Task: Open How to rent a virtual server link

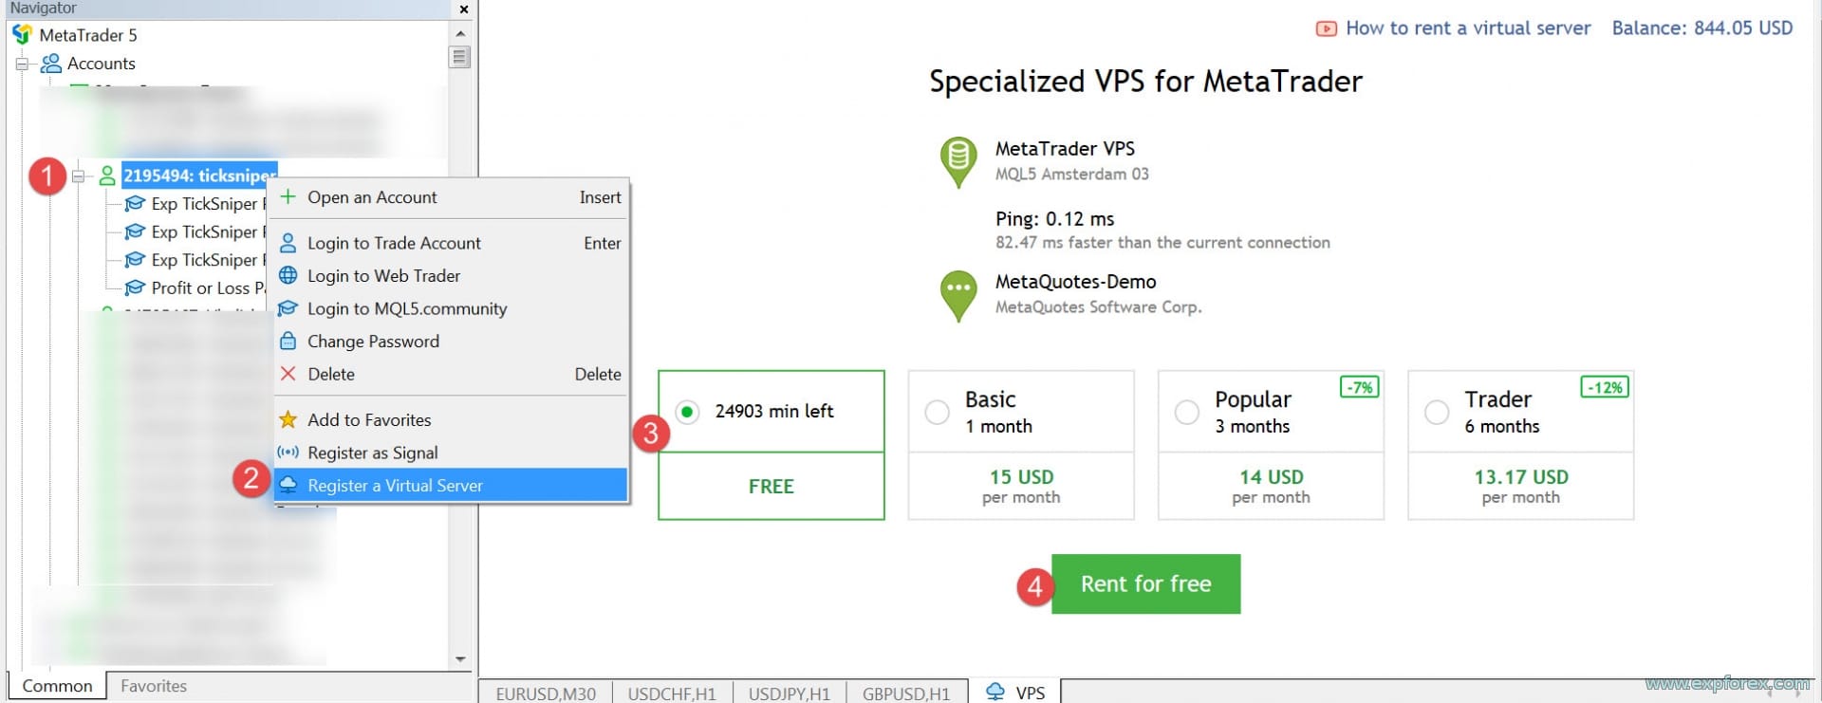Action: pos(1468,28)
